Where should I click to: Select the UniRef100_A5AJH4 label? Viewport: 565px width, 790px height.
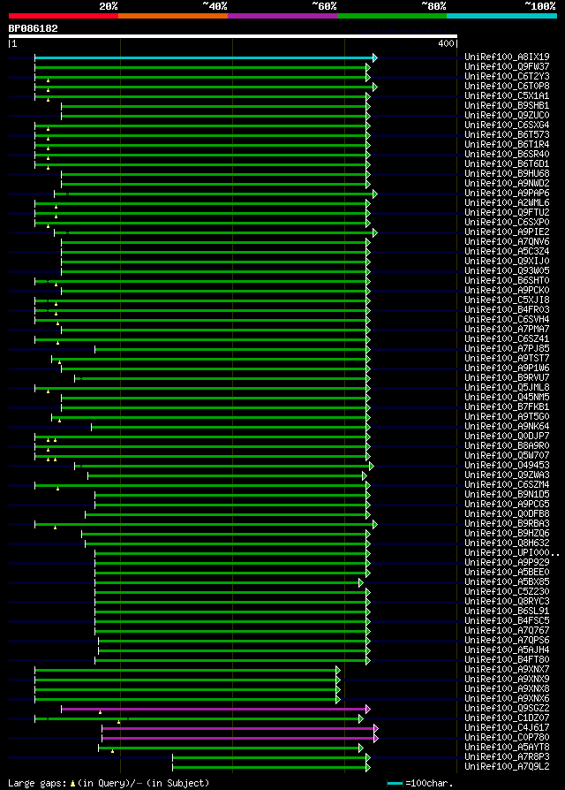(507, 649)
